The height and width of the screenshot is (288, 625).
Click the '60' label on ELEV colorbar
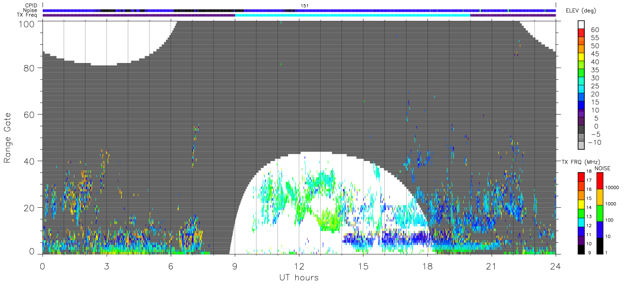pyautogui.click(x=594, y=29)
